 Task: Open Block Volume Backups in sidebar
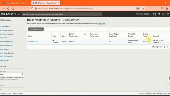6,30
